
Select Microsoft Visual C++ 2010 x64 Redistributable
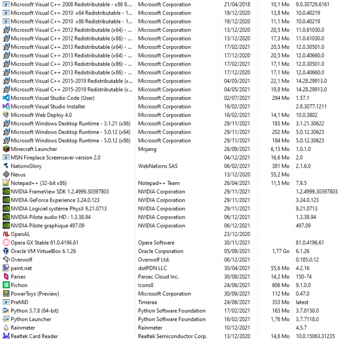pos(169,13)
